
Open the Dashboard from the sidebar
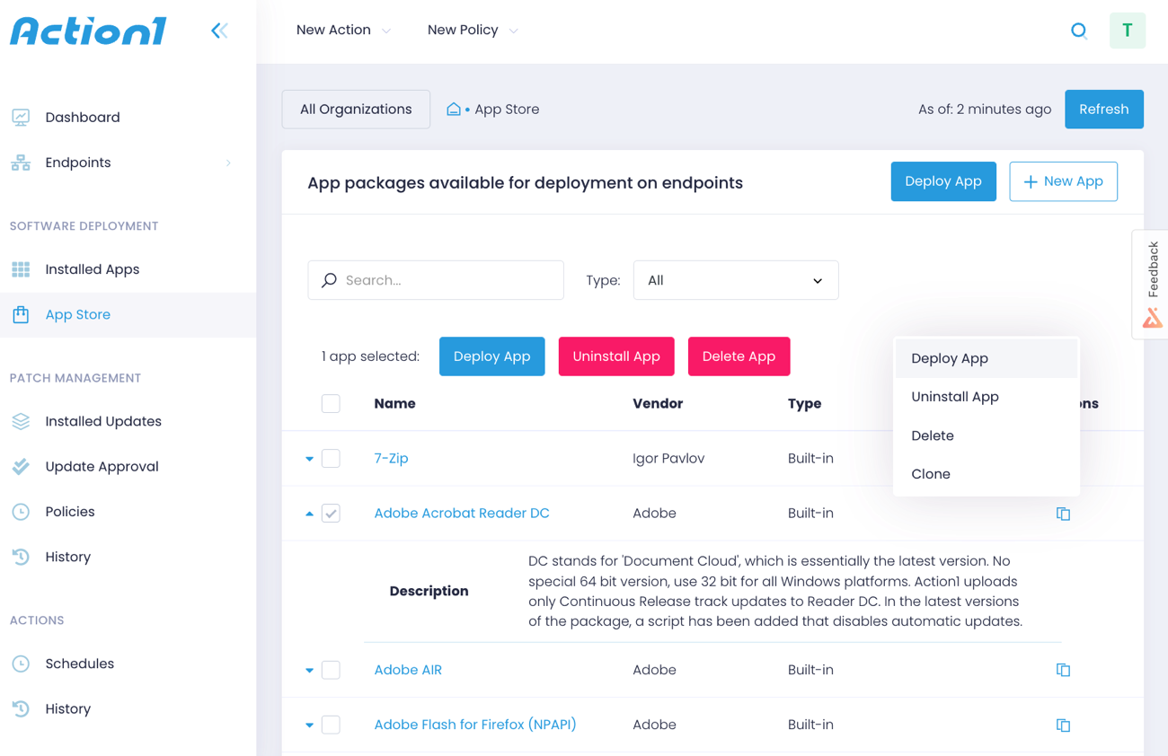click(82, 117)
